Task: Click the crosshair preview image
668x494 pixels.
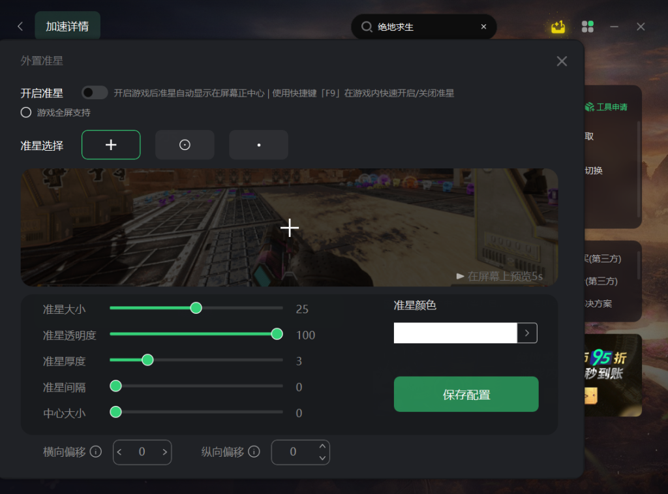Action: coord(289,227)
